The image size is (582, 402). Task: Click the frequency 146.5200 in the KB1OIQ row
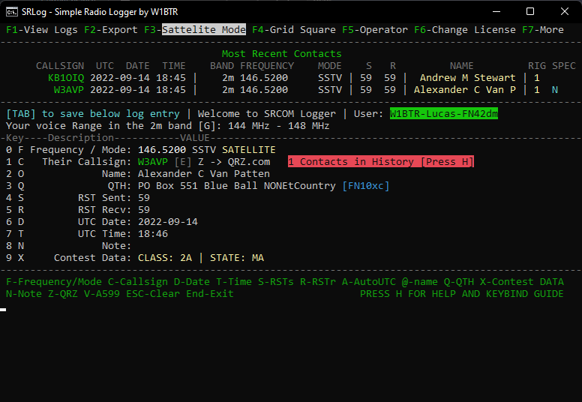(x=264, y=78)
